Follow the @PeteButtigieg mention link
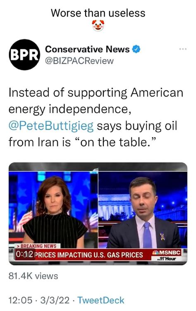196x311 pixels. (x=51, y=126)
